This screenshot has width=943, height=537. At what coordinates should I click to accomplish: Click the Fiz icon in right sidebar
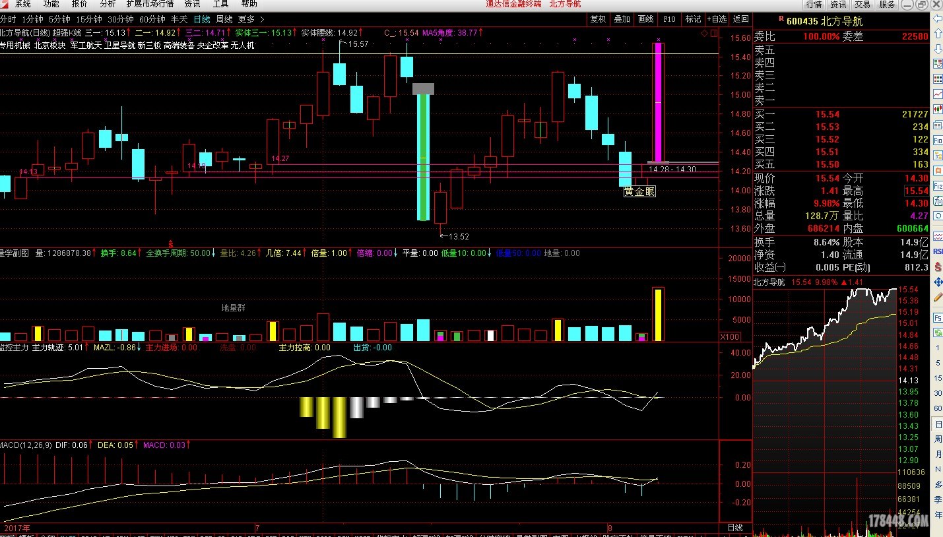[937, 186]
